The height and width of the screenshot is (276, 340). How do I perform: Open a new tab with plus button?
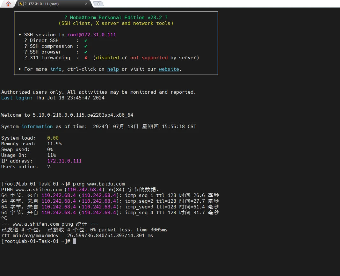pos(98,4)
